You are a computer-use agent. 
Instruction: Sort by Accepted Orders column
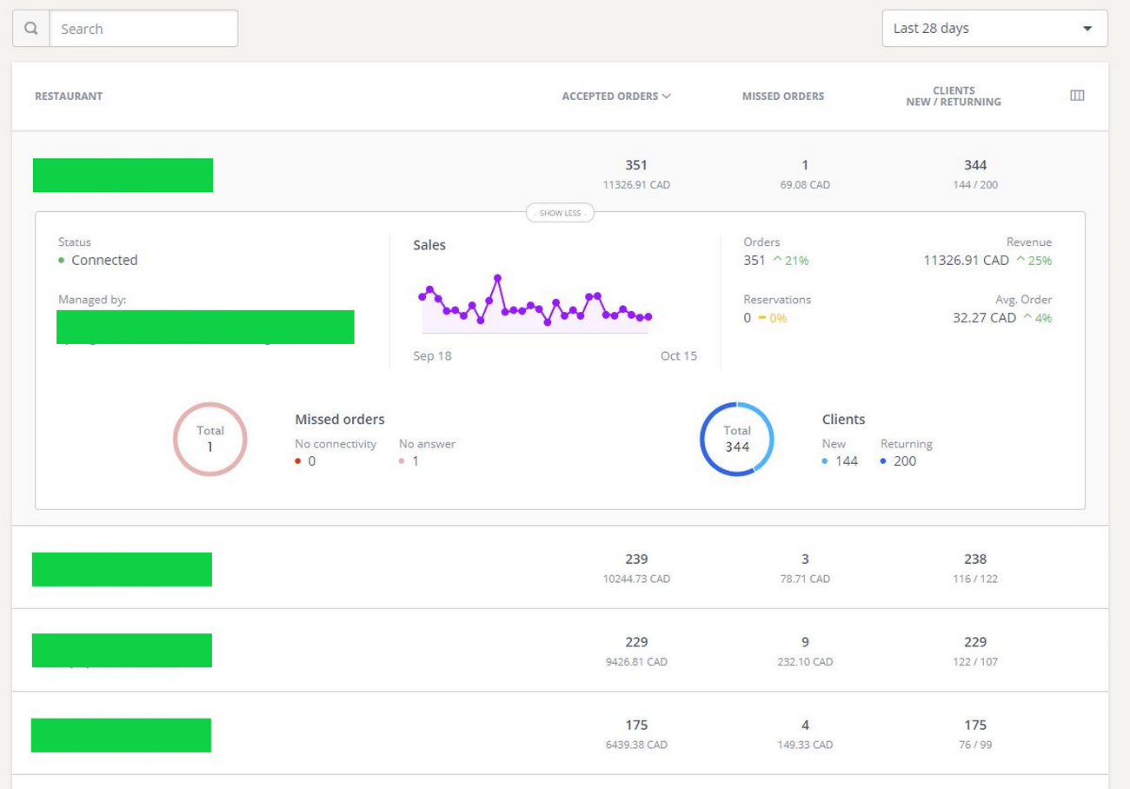[616, 96]
